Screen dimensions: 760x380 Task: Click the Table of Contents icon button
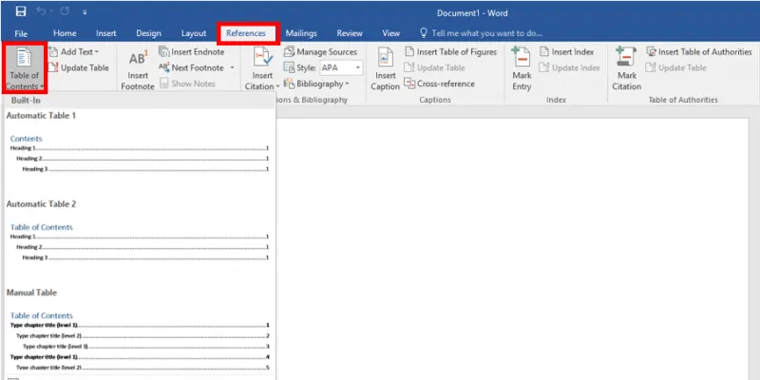tap(25, 68)
